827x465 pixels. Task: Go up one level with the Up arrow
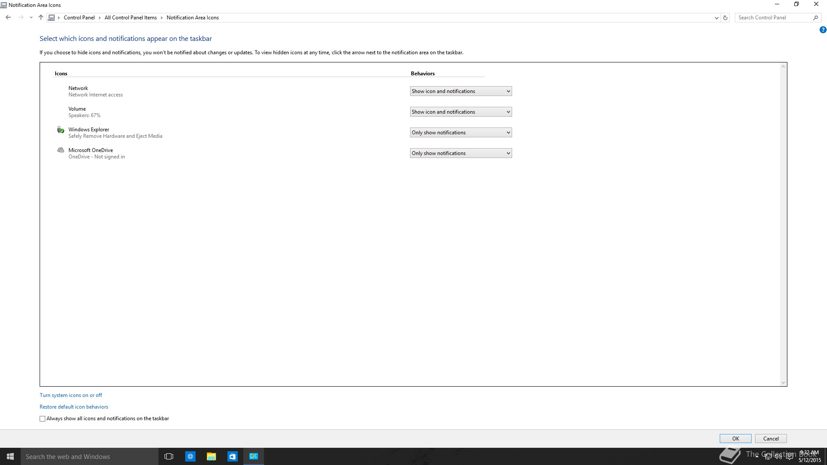41,18
